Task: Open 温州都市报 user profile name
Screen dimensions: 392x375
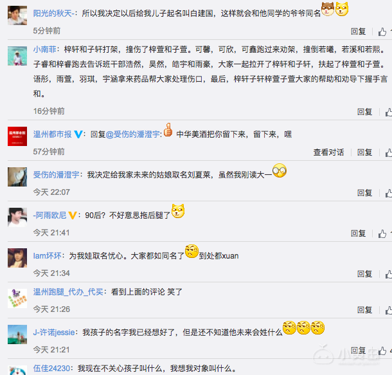Action: tap(53, 134)
